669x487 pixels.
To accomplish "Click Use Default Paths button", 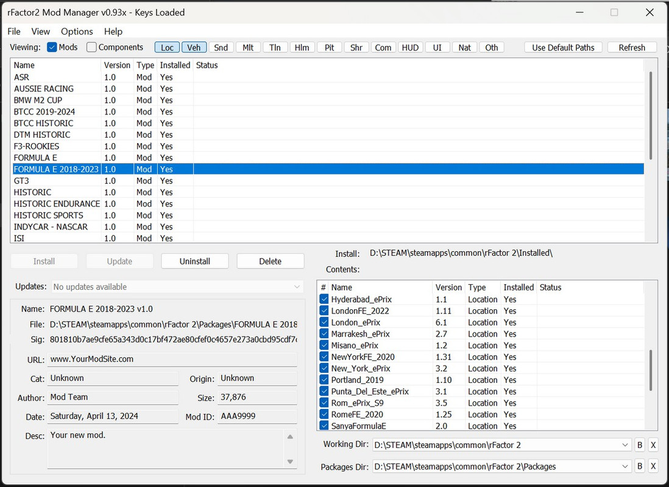I will (563, 47).
